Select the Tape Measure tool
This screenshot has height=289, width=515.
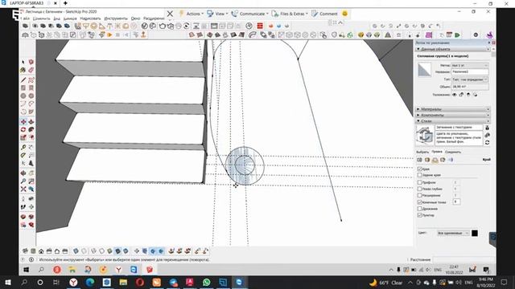23,148
